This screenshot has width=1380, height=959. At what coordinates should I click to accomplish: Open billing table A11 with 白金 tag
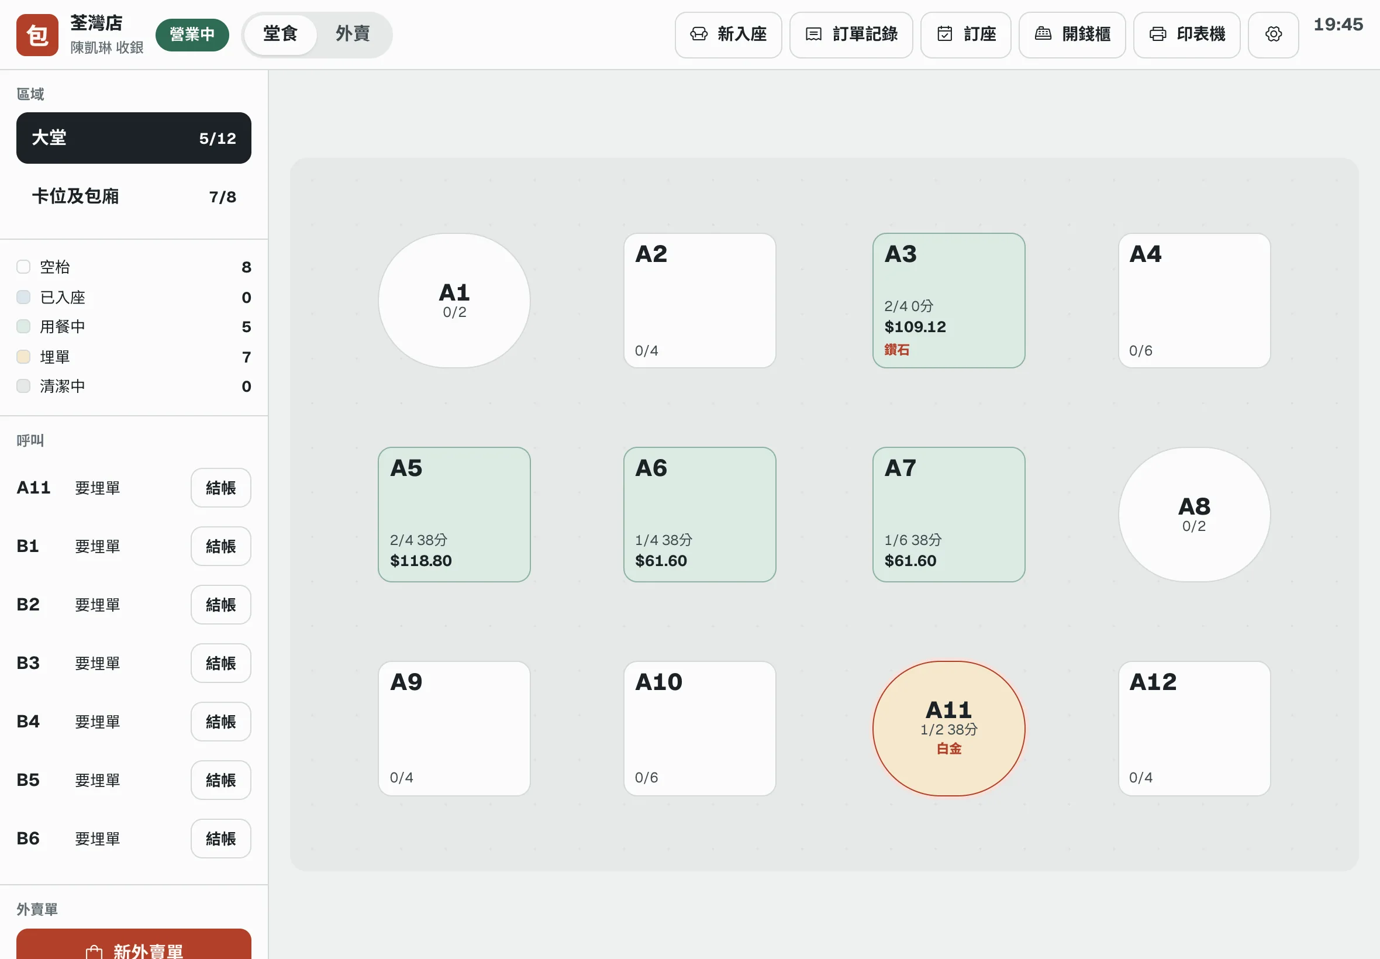click(948, 728)
